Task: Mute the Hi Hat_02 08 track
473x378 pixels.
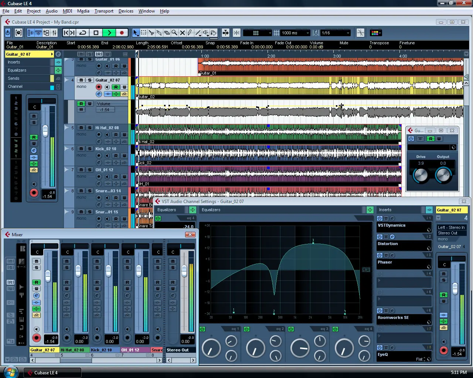Action: (81, 128)
